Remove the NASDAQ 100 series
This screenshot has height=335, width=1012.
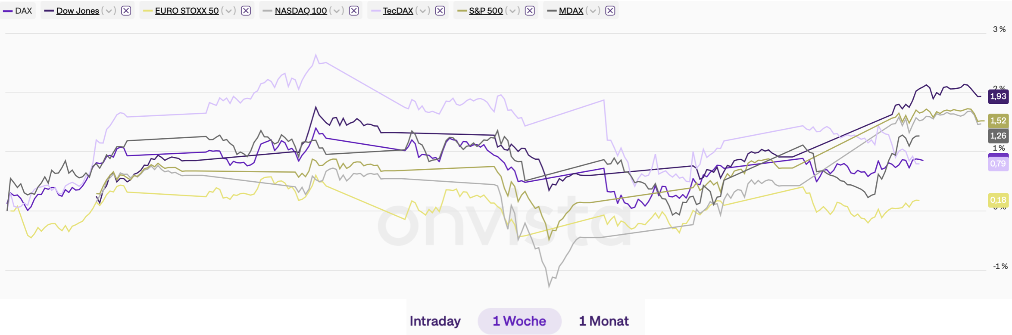point(354,11)
